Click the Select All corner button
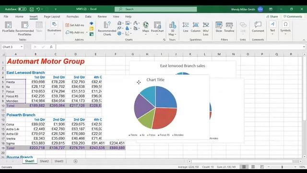Viewport: 307px width, 173px height. tap(3, 54)
